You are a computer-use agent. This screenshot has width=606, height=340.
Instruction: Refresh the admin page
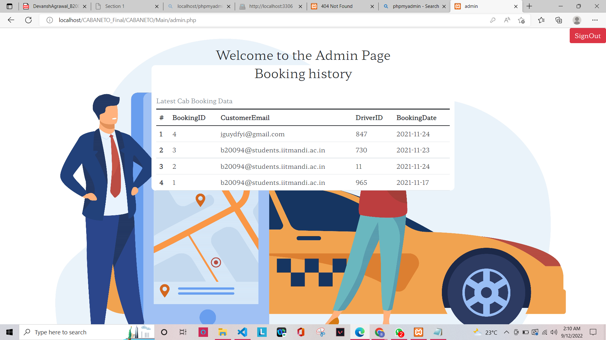pos(29,20)
